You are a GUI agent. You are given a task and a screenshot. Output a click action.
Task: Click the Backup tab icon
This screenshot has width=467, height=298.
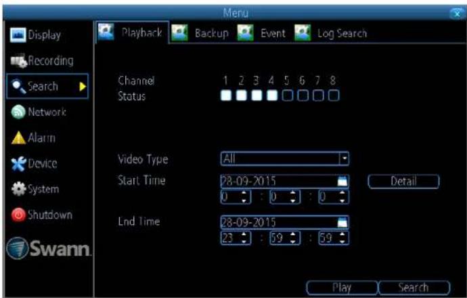click(x=179, y=33)
